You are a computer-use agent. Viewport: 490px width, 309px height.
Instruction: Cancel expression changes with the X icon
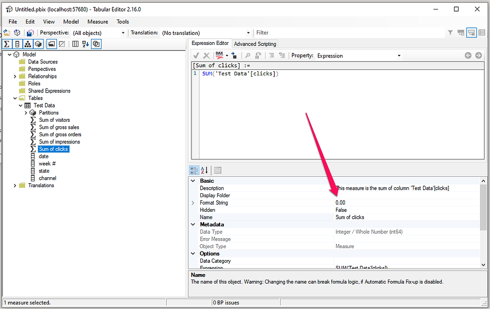point(206,55)
